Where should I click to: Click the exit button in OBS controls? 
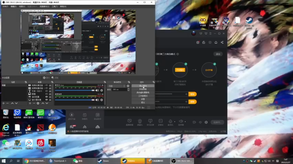(143, 102)
